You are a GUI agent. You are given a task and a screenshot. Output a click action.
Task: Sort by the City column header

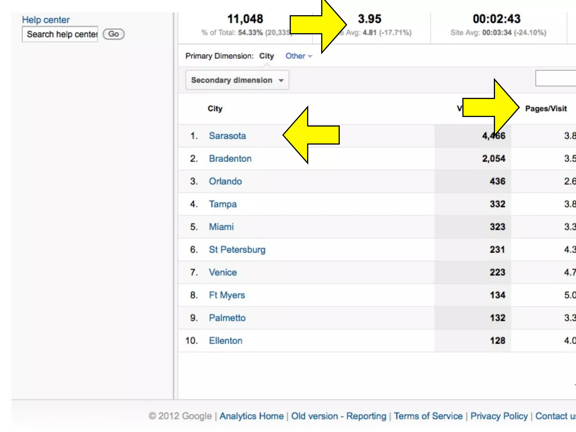(x=215, y=109)
